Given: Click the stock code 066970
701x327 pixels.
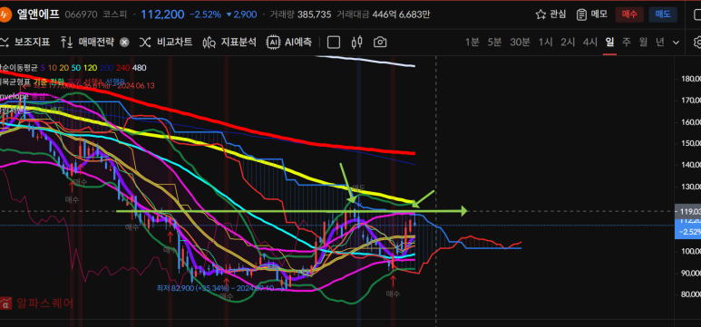Looking at the screenshot, I should click(81, 14).
